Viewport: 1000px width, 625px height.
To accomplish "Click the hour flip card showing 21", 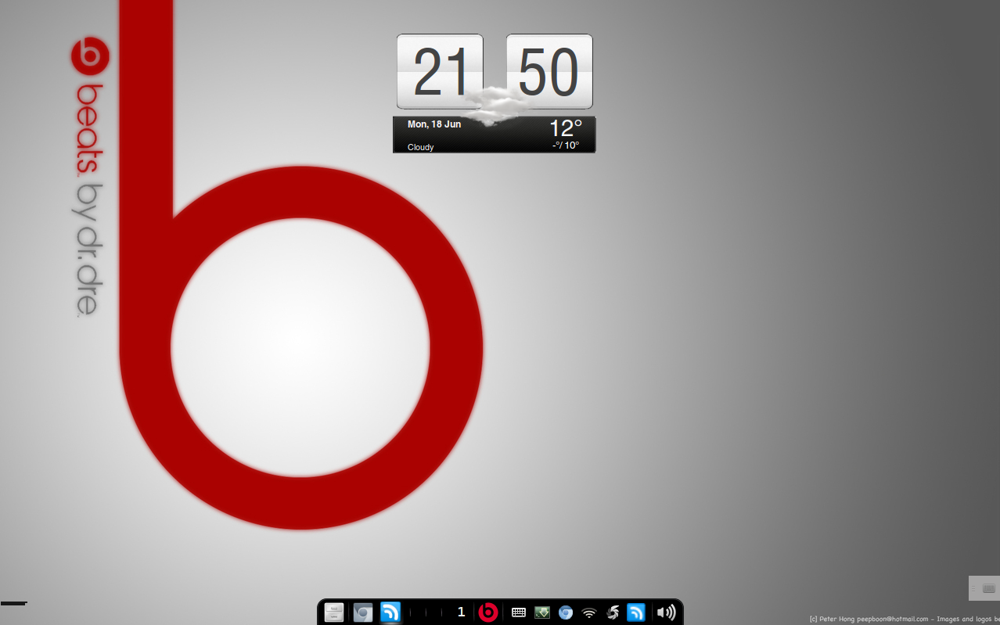I will [x=440, y=71].
